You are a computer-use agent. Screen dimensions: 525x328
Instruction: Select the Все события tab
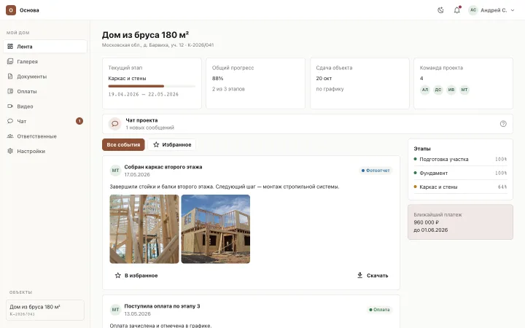[x=123, y=144]
